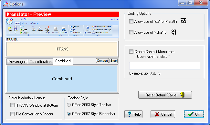Click the Options window title bar icon
Viewport: 210px width, 125px height.
point(5,4)
